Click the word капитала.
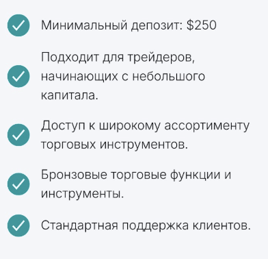Viewport: 268px width, 259px height. 70,96
